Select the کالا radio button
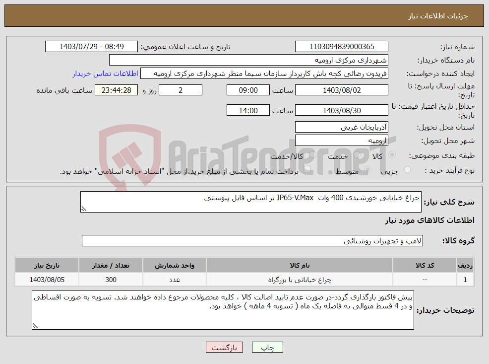This screenshot has width=489, height=364. 392,155
